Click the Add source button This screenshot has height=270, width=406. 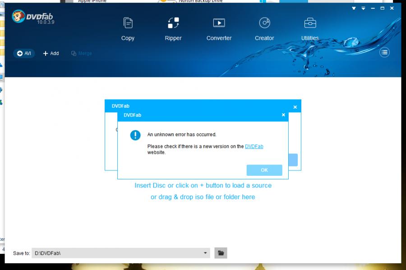pos(51,53)
